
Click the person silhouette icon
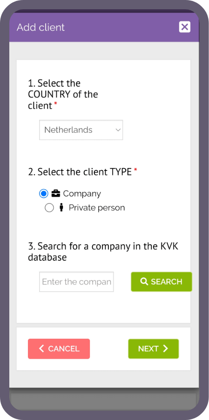click(61, 208)
